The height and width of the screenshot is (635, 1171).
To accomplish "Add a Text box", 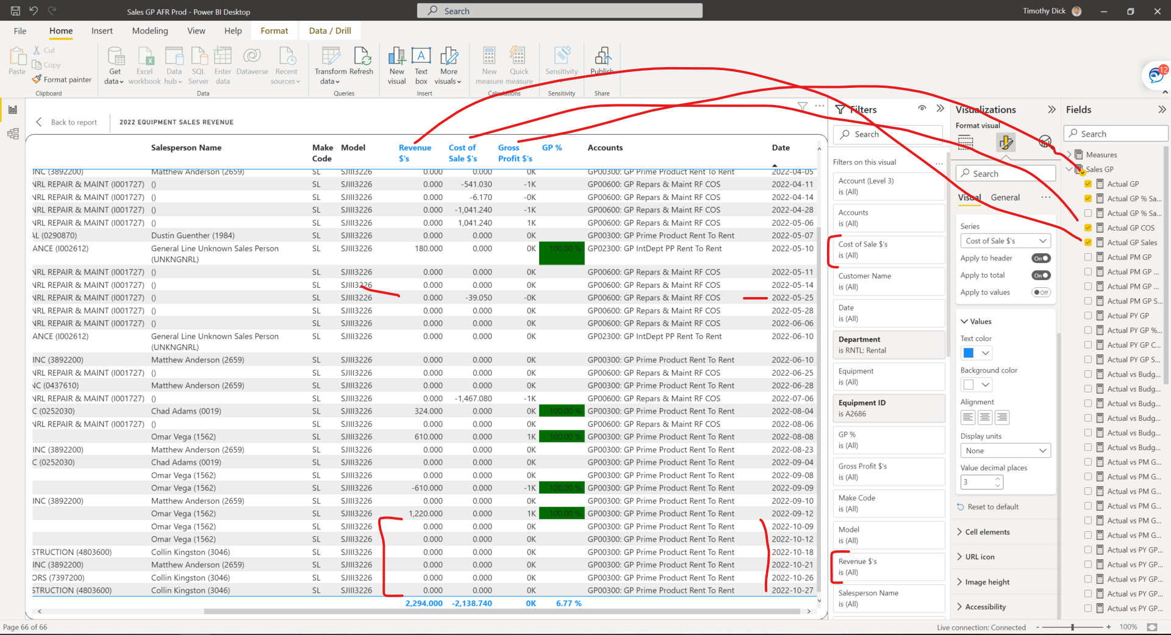I will pyautogui.click(x=421, y=65).
